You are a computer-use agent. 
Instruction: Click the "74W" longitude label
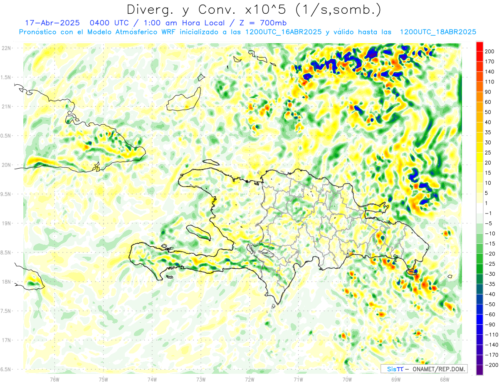pos(152,379)
